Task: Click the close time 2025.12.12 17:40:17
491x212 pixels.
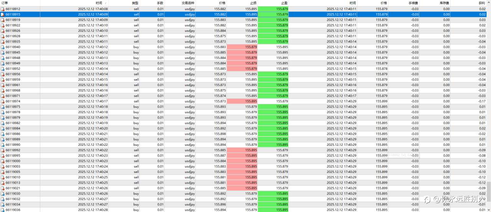Action: [341, 96]
